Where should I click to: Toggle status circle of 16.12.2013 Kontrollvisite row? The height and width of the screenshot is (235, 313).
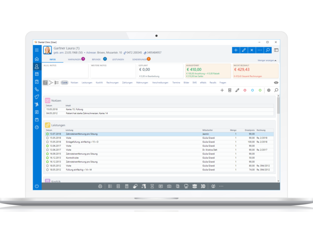point(47,158)
